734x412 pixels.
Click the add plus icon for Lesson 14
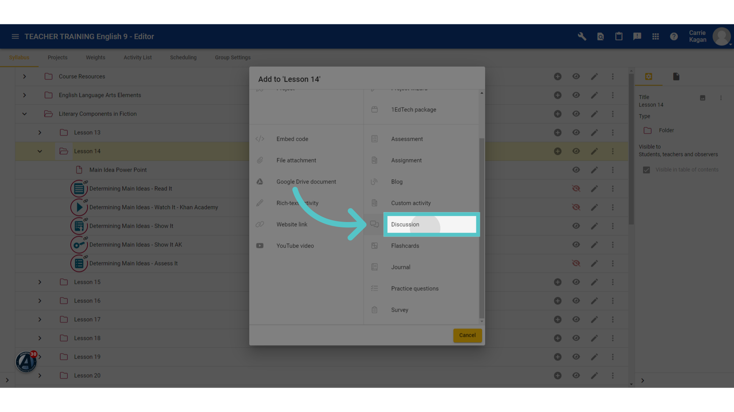(558, 151)
